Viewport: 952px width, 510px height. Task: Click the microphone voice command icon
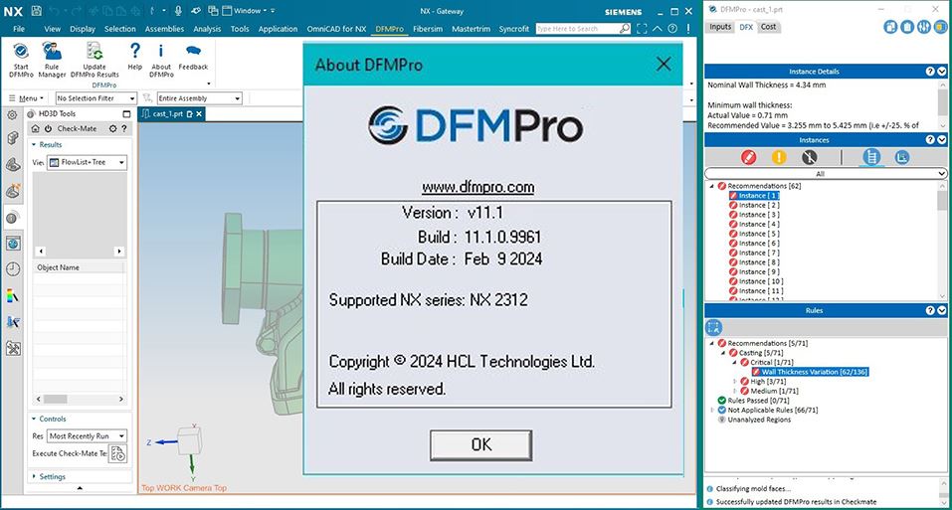(178, 10)
